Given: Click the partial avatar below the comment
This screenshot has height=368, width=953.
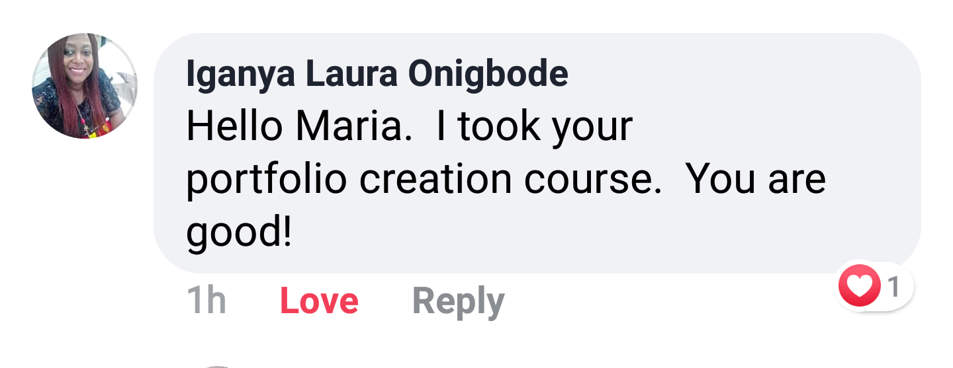Looking at the screenshot, I should click(218, 365).
